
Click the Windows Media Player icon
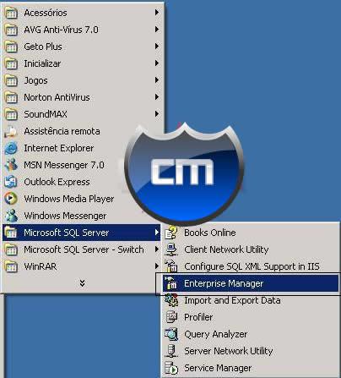pyautogui.click(x=11, y=199)
